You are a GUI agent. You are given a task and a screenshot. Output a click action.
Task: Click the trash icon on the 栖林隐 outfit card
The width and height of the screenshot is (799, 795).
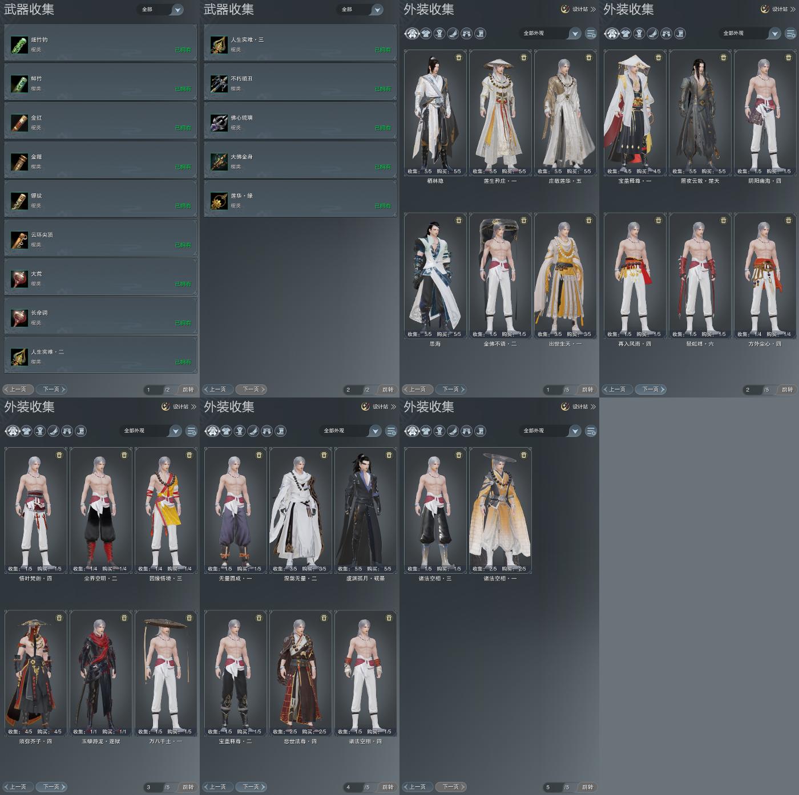(x=459, y=58)
